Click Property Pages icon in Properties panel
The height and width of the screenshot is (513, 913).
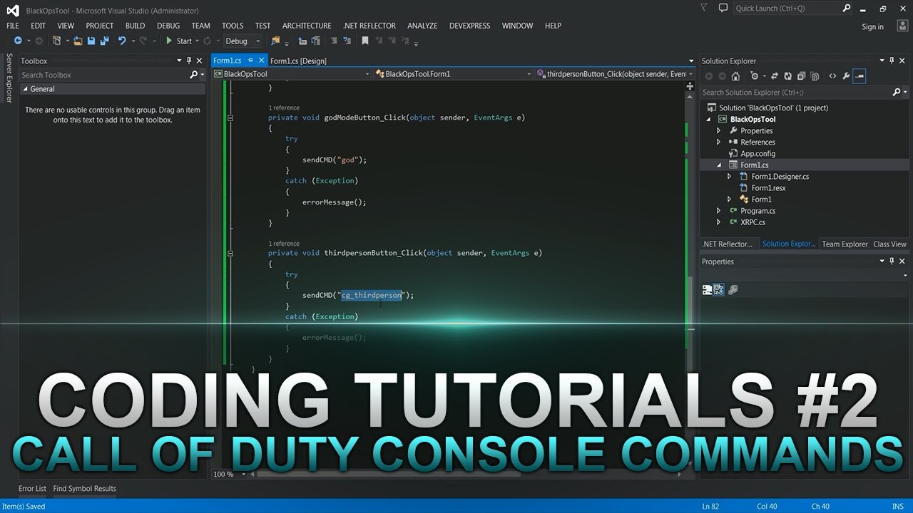pyautogui.click(x=733, y=289)
